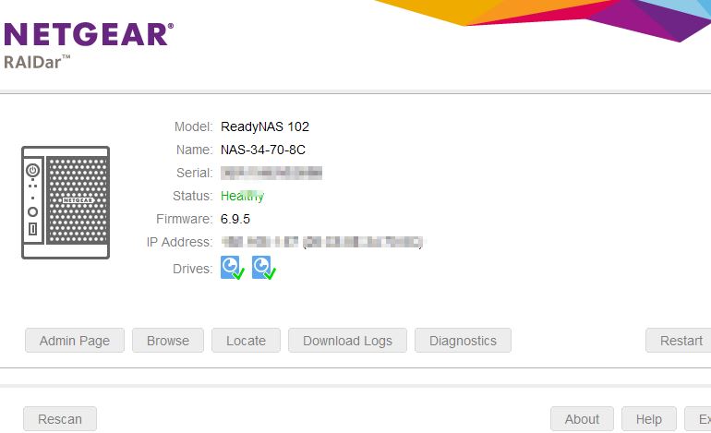
Task: Click the blurred IP address value
Action: point(322,242)
